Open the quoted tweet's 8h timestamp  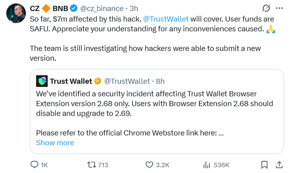click(x=160, y=81)
